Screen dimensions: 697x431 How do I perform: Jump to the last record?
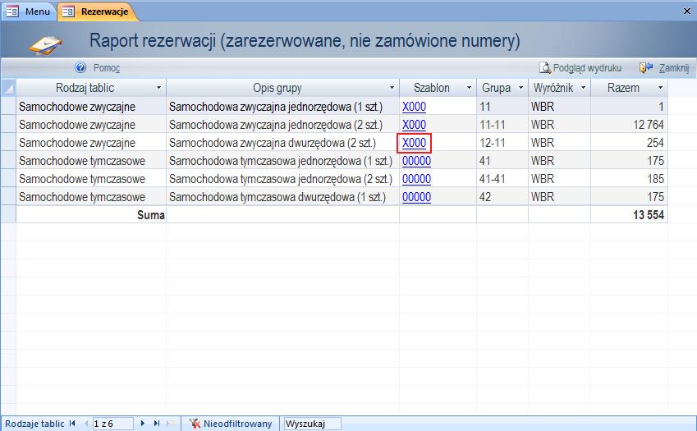[x=156, y=424]
